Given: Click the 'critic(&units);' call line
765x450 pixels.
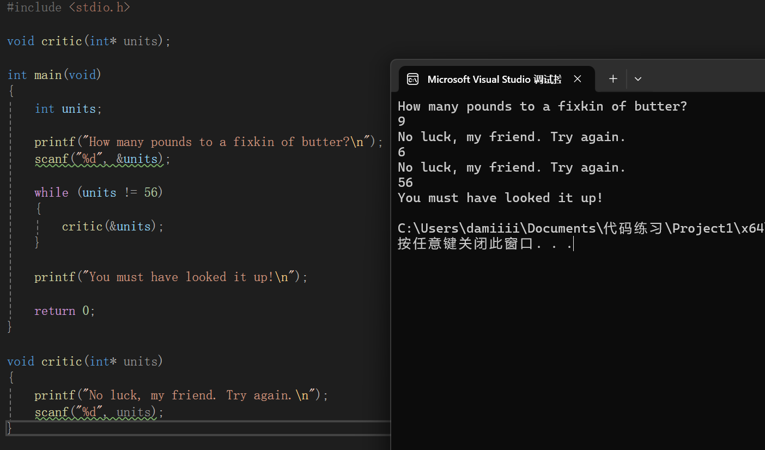Looking at the screenshot, I should 113,227.
